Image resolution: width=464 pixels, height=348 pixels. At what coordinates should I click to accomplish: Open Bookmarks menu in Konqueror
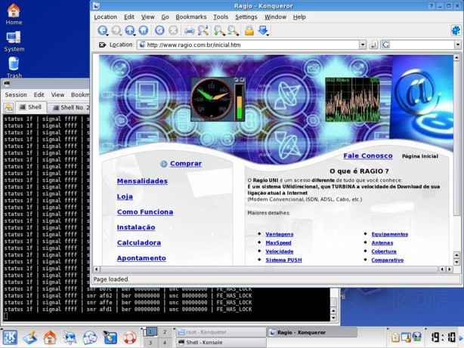click(191, 17)
